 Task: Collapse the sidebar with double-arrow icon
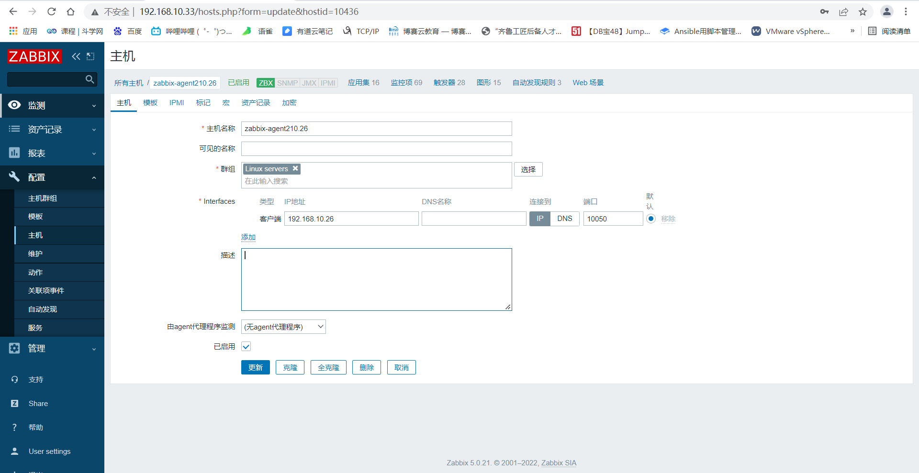[x=76, y=56]
